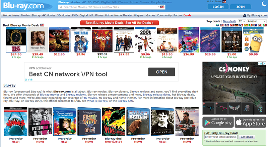Open Deals in the navigation bar

click(x=187, y=15)
